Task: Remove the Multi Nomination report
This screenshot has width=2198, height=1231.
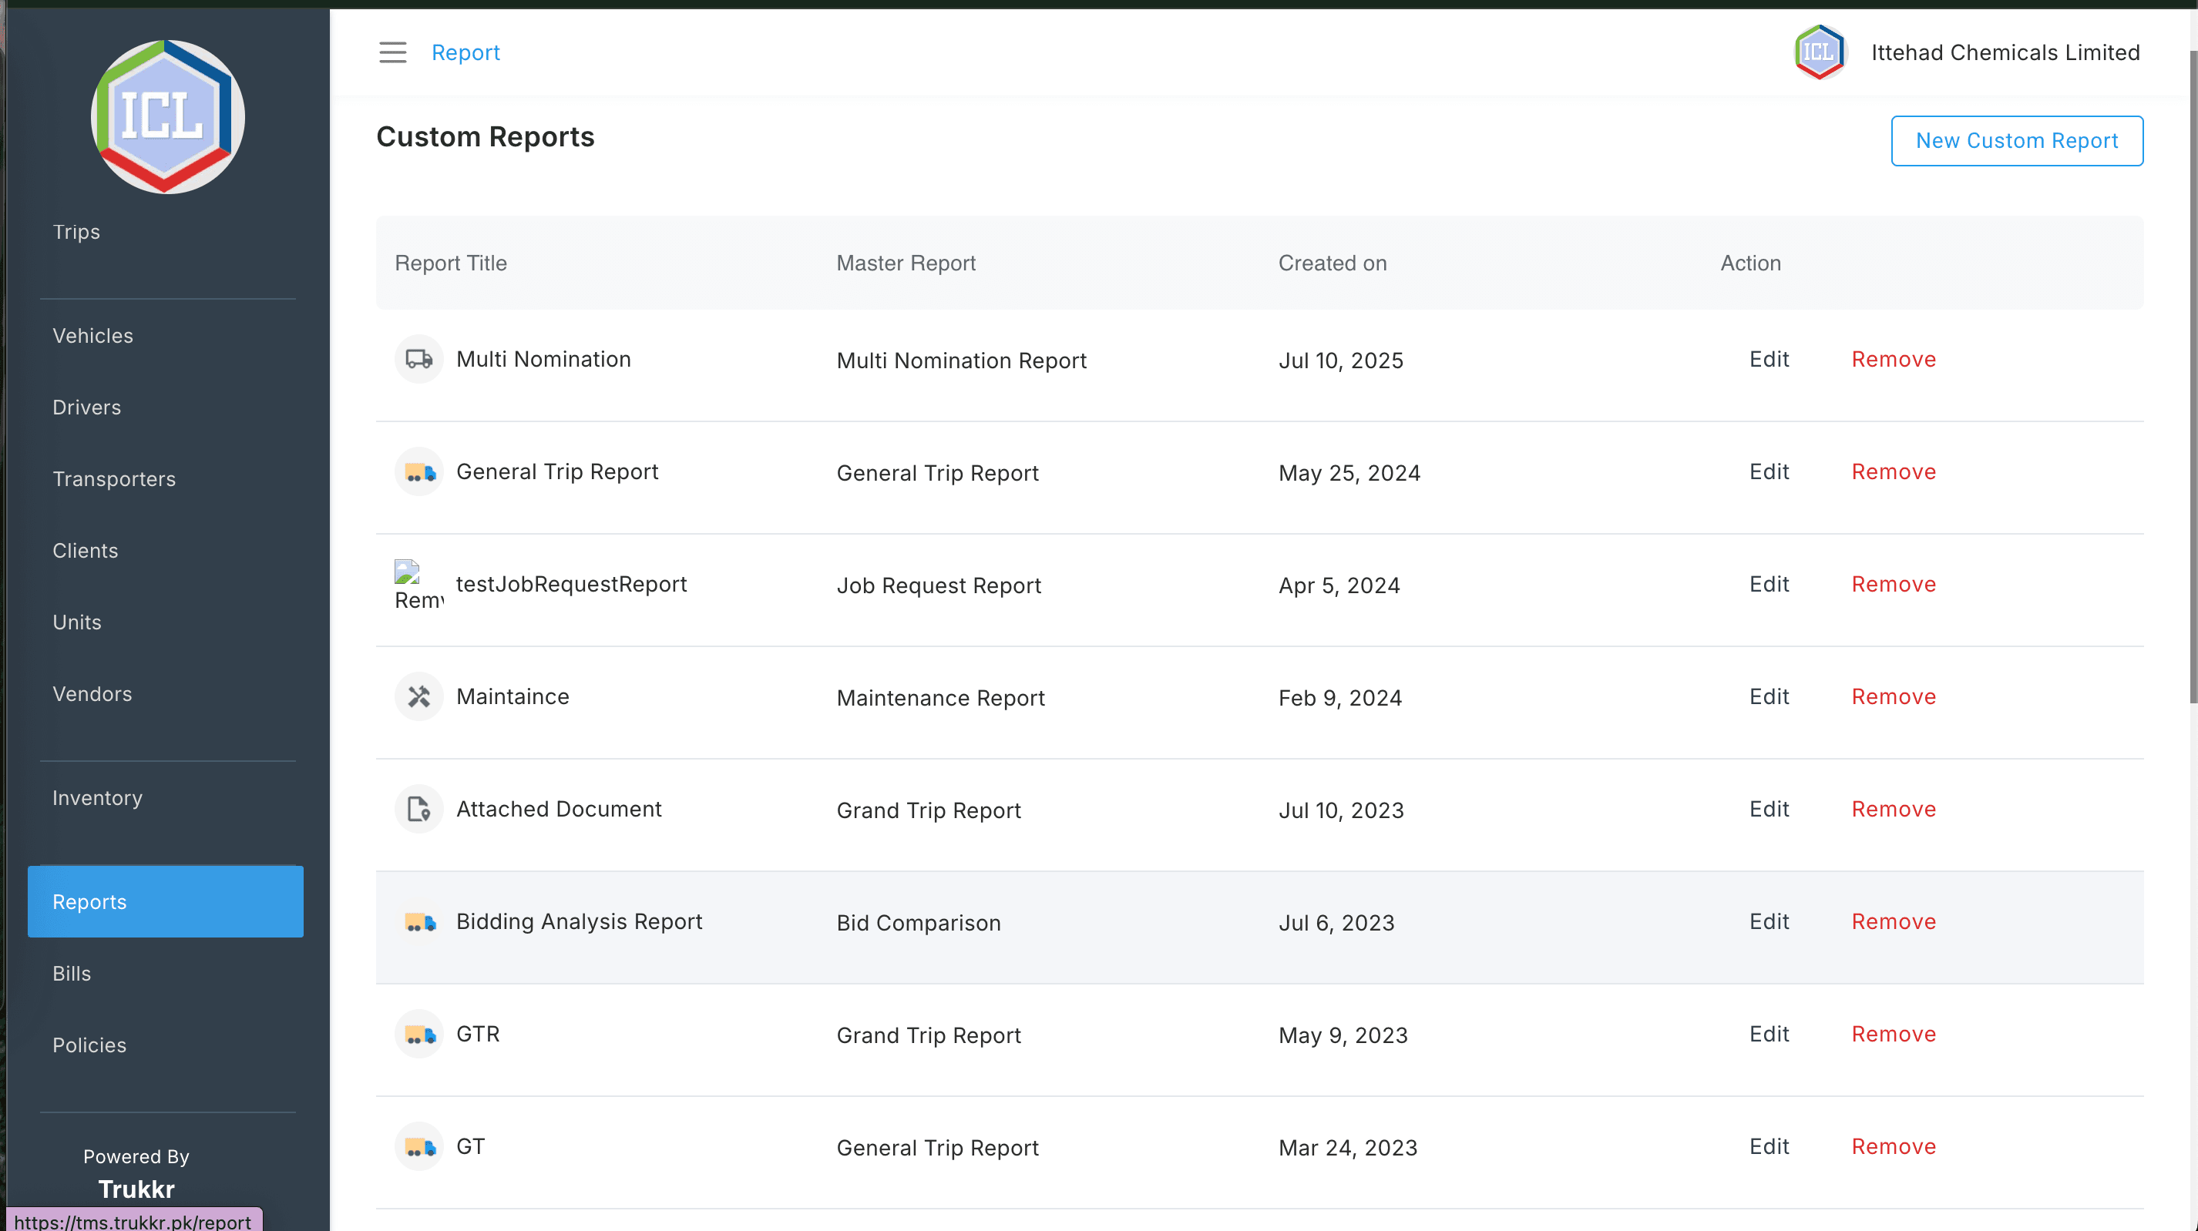Action: point(1894,359)
